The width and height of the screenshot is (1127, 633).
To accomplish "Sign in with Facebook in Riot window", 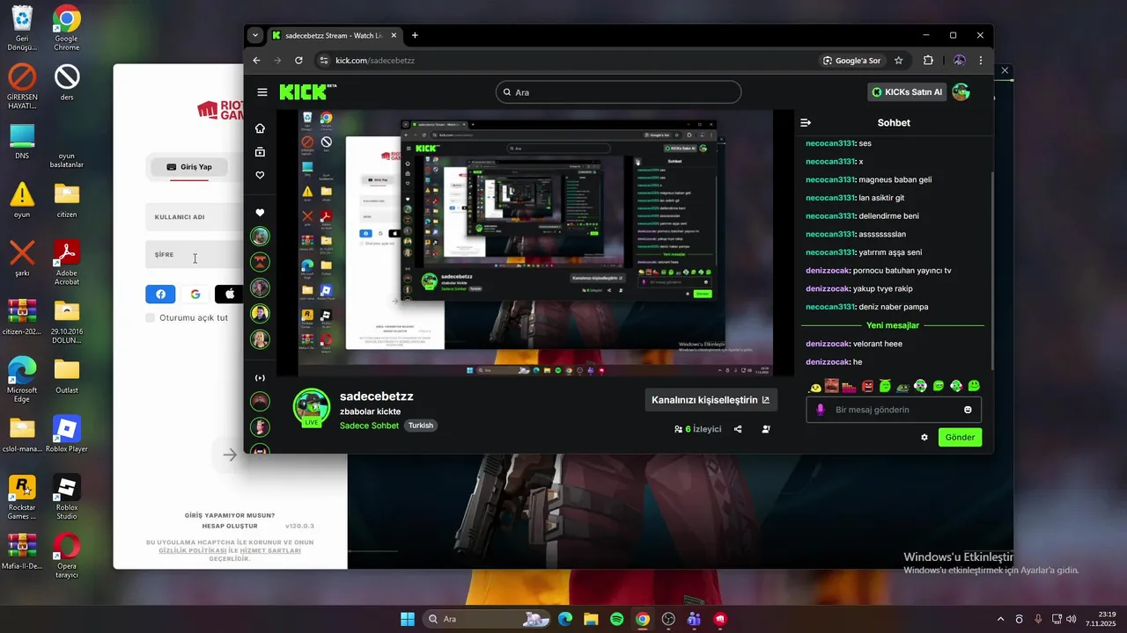I will (160, 295).
